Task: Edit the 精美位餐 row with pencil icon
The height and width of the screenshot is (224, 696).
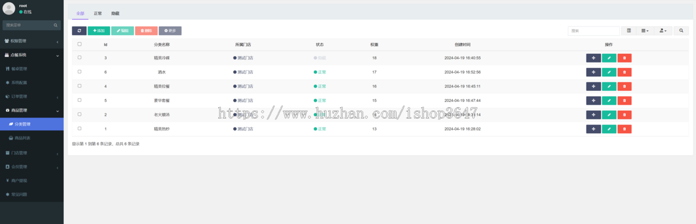Action: click(609, 86)
